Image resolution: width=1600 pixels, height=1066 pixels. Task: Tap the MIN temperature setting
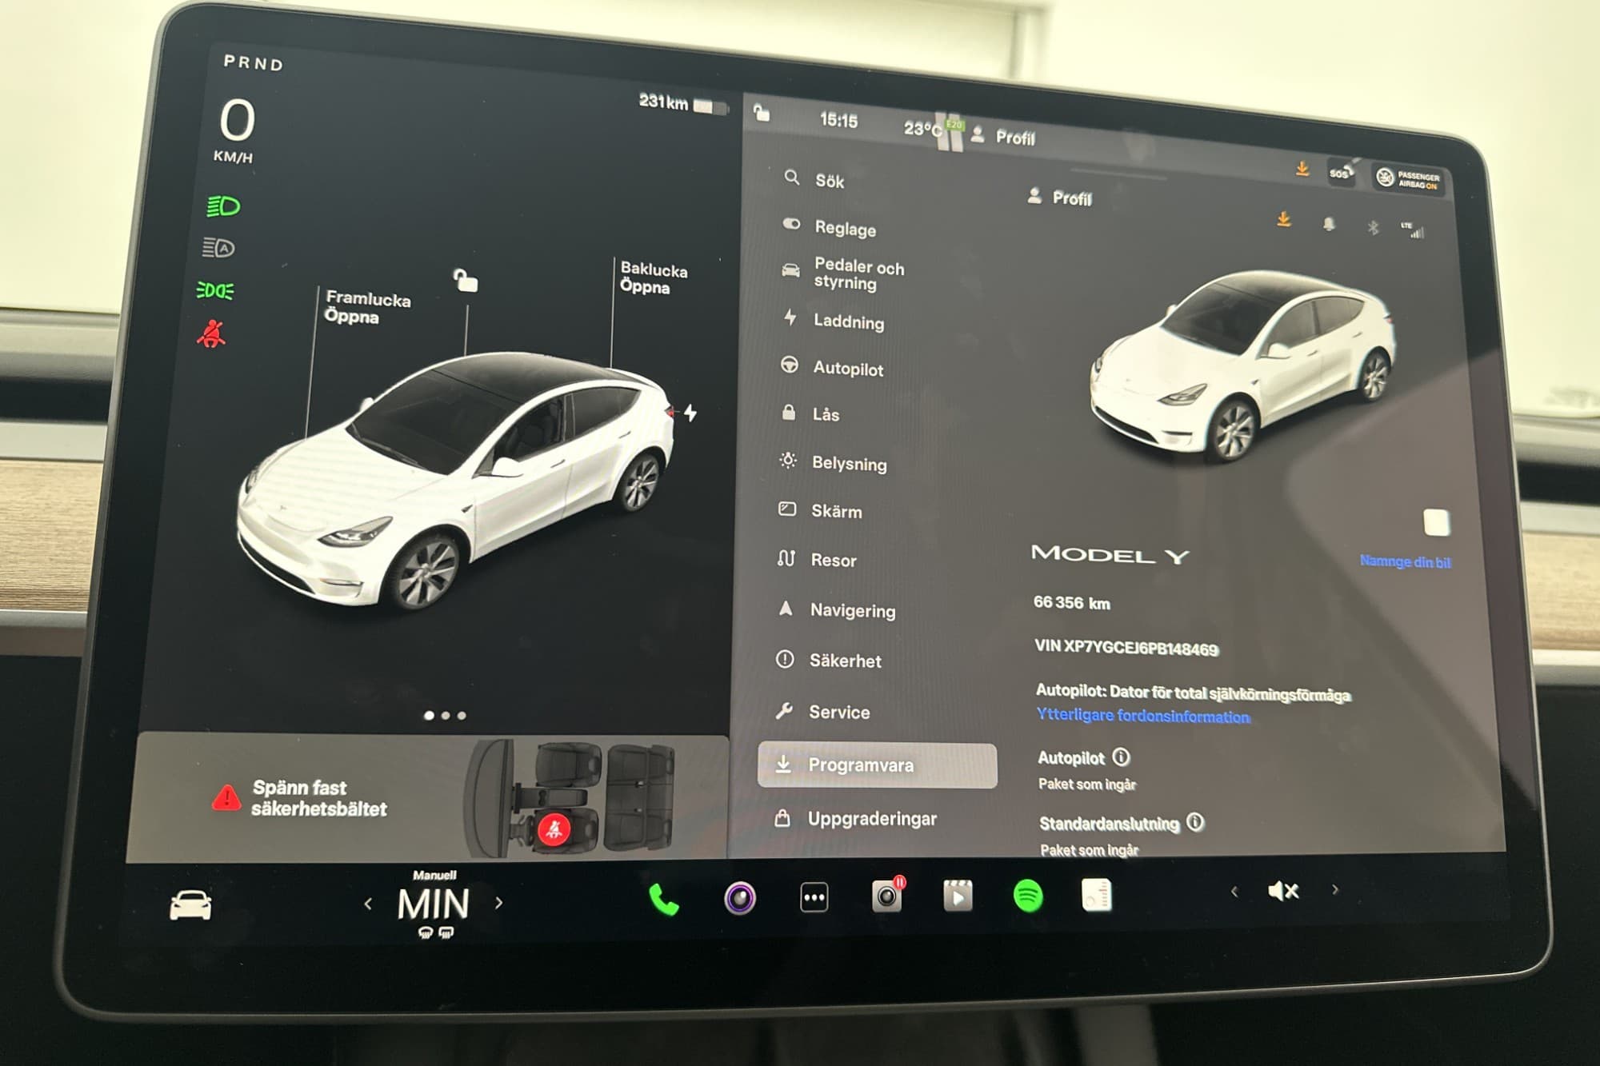tap(433, 904)
